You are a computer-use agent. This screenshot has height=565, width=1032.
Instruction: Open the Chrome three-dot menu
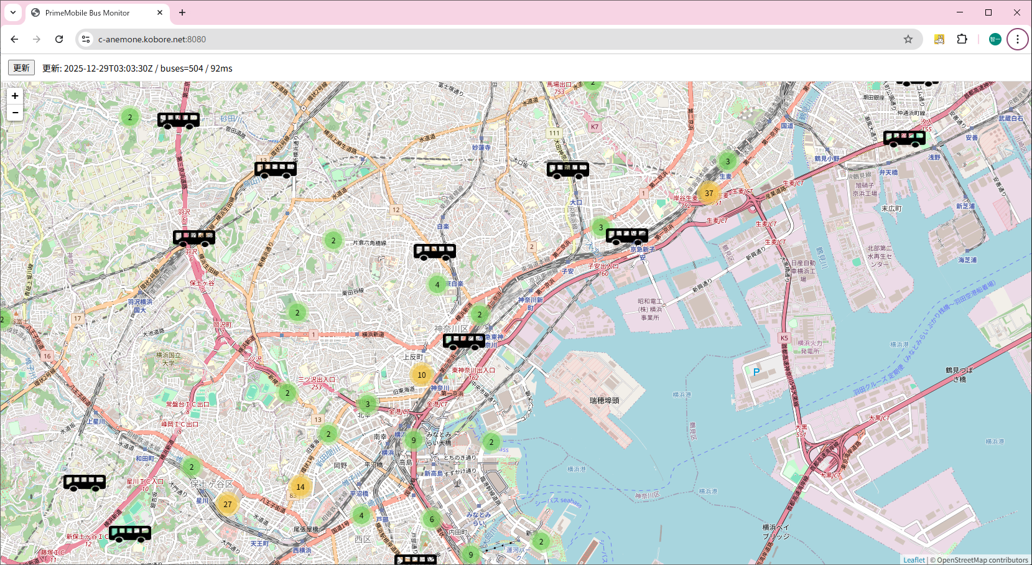pos(1018,39)
